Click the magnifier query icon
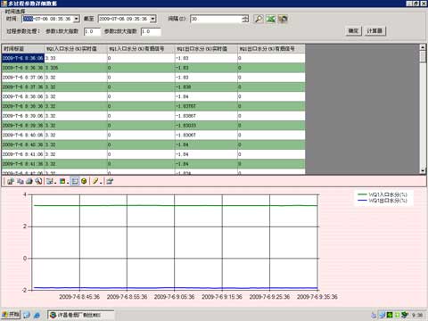The width and height of the screenshot is (428, 321). point(259,19)
